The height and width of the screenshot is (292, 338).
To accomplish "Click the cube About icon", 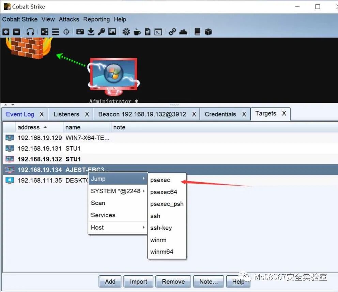I will point(208,32).
